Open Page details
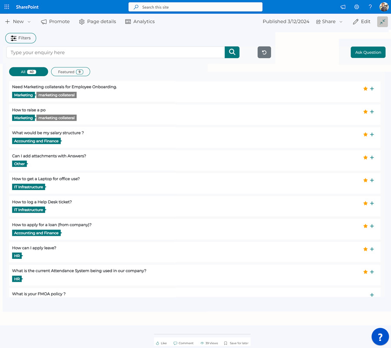391x348 pixels. 82,21
